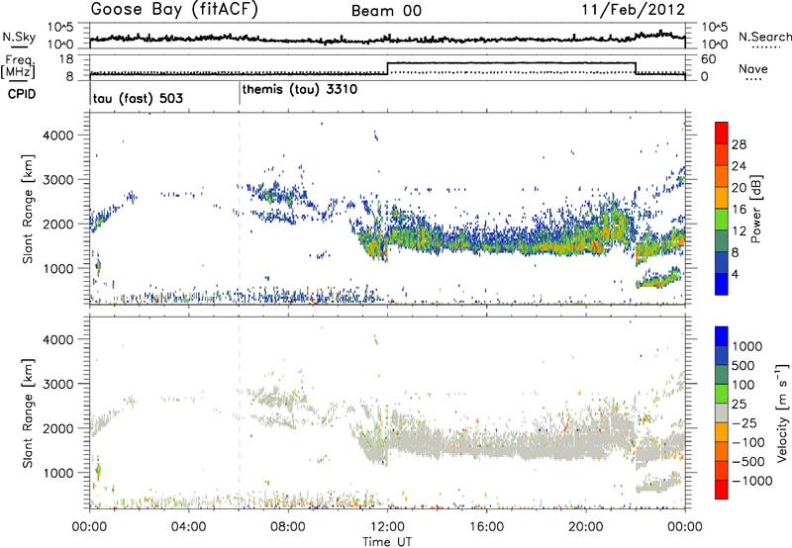Click the "500" tick on Velocity colorbar
Viewport: 792px width, 548px height.
(743, 365)
